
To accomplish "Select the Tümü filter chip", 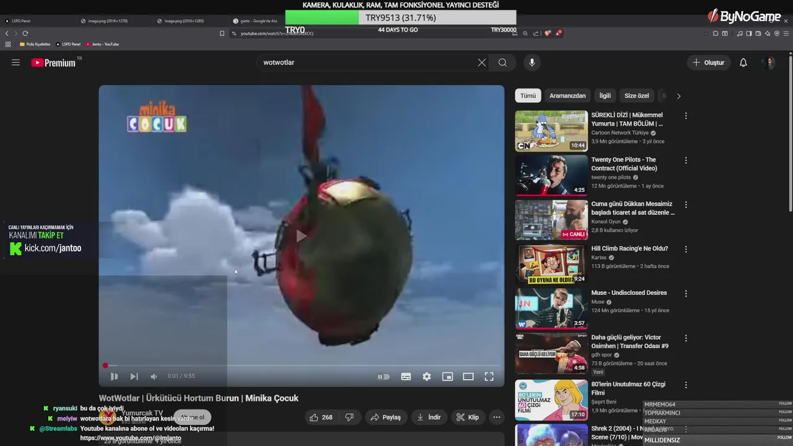I will pyautogui.click(x=528, y=96).
